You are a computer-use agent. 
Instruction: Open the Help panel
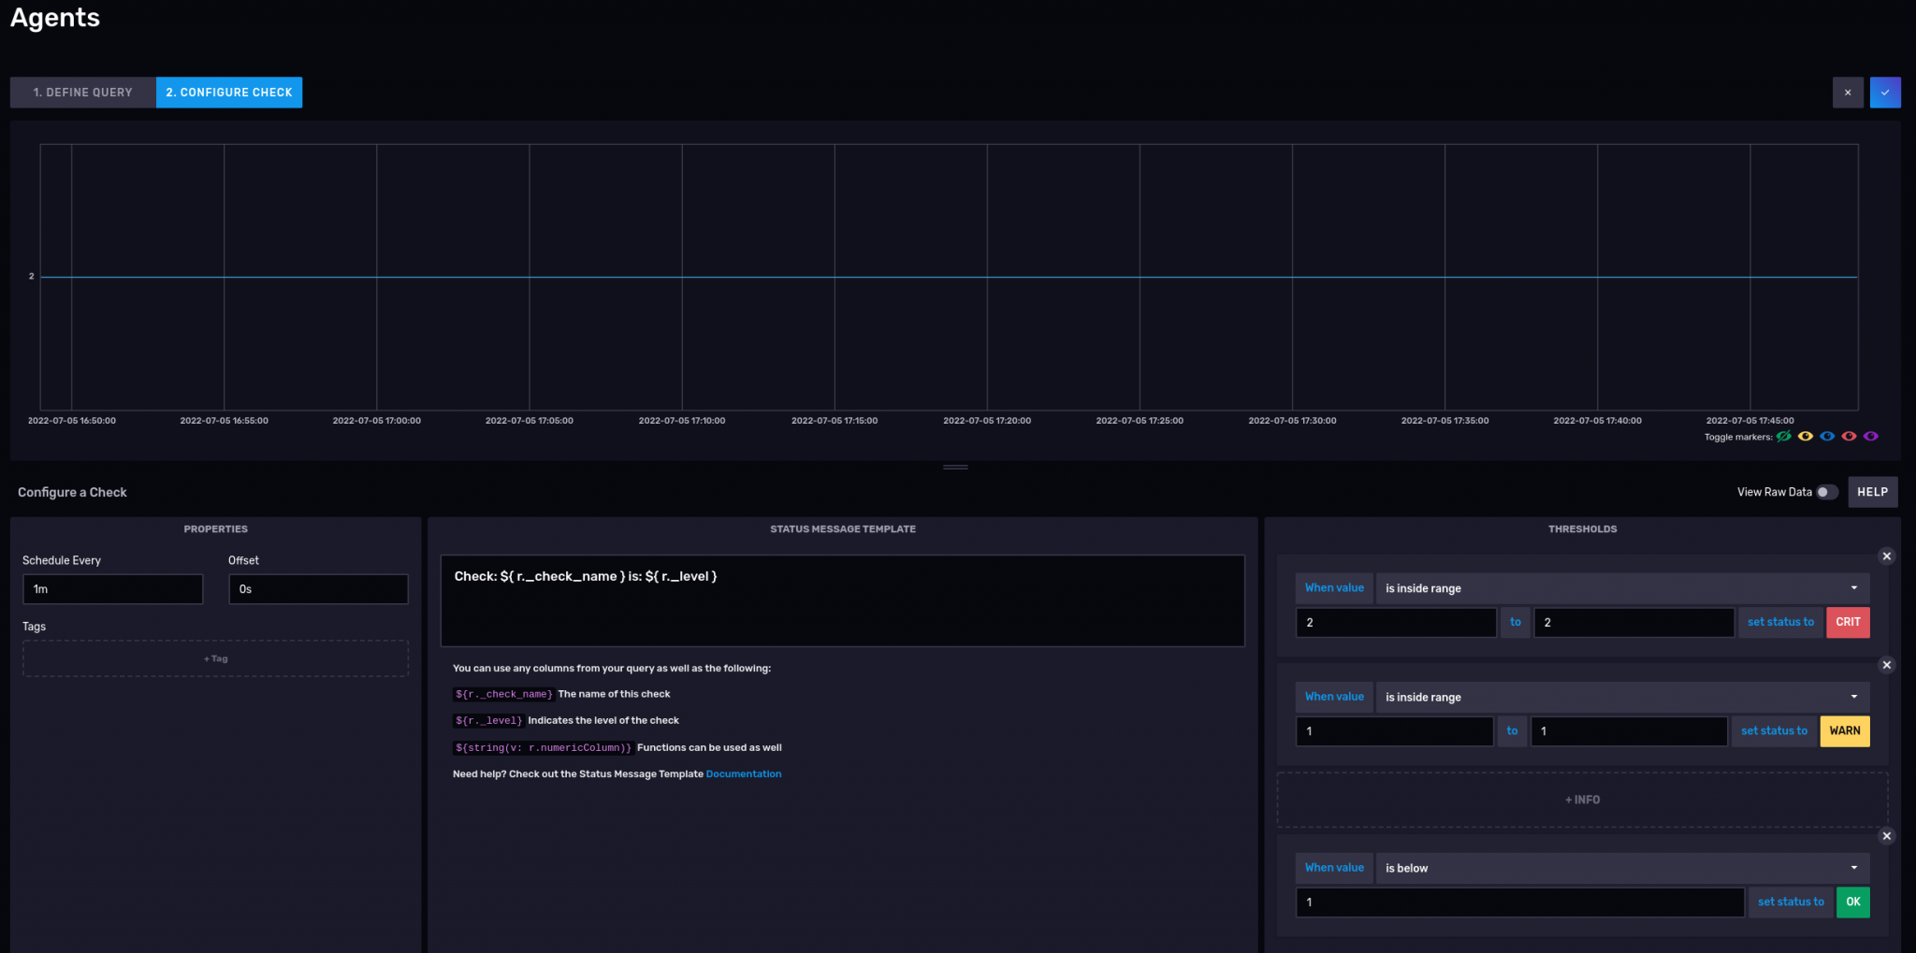point(1872,492)
